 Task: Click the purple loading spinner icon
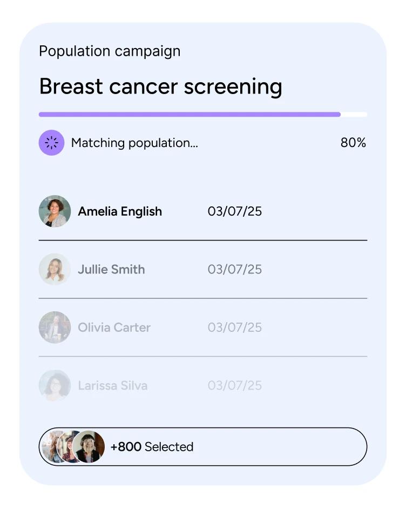click(x=51, y=143)
